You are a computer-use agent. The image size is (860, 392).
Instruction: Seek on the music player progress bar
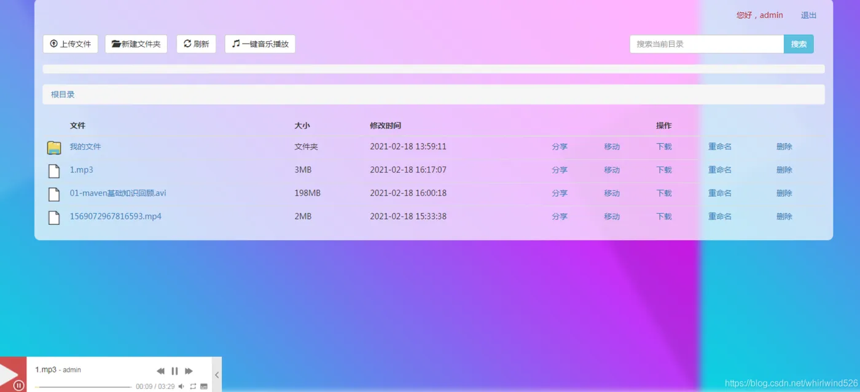tap(83, 387)
